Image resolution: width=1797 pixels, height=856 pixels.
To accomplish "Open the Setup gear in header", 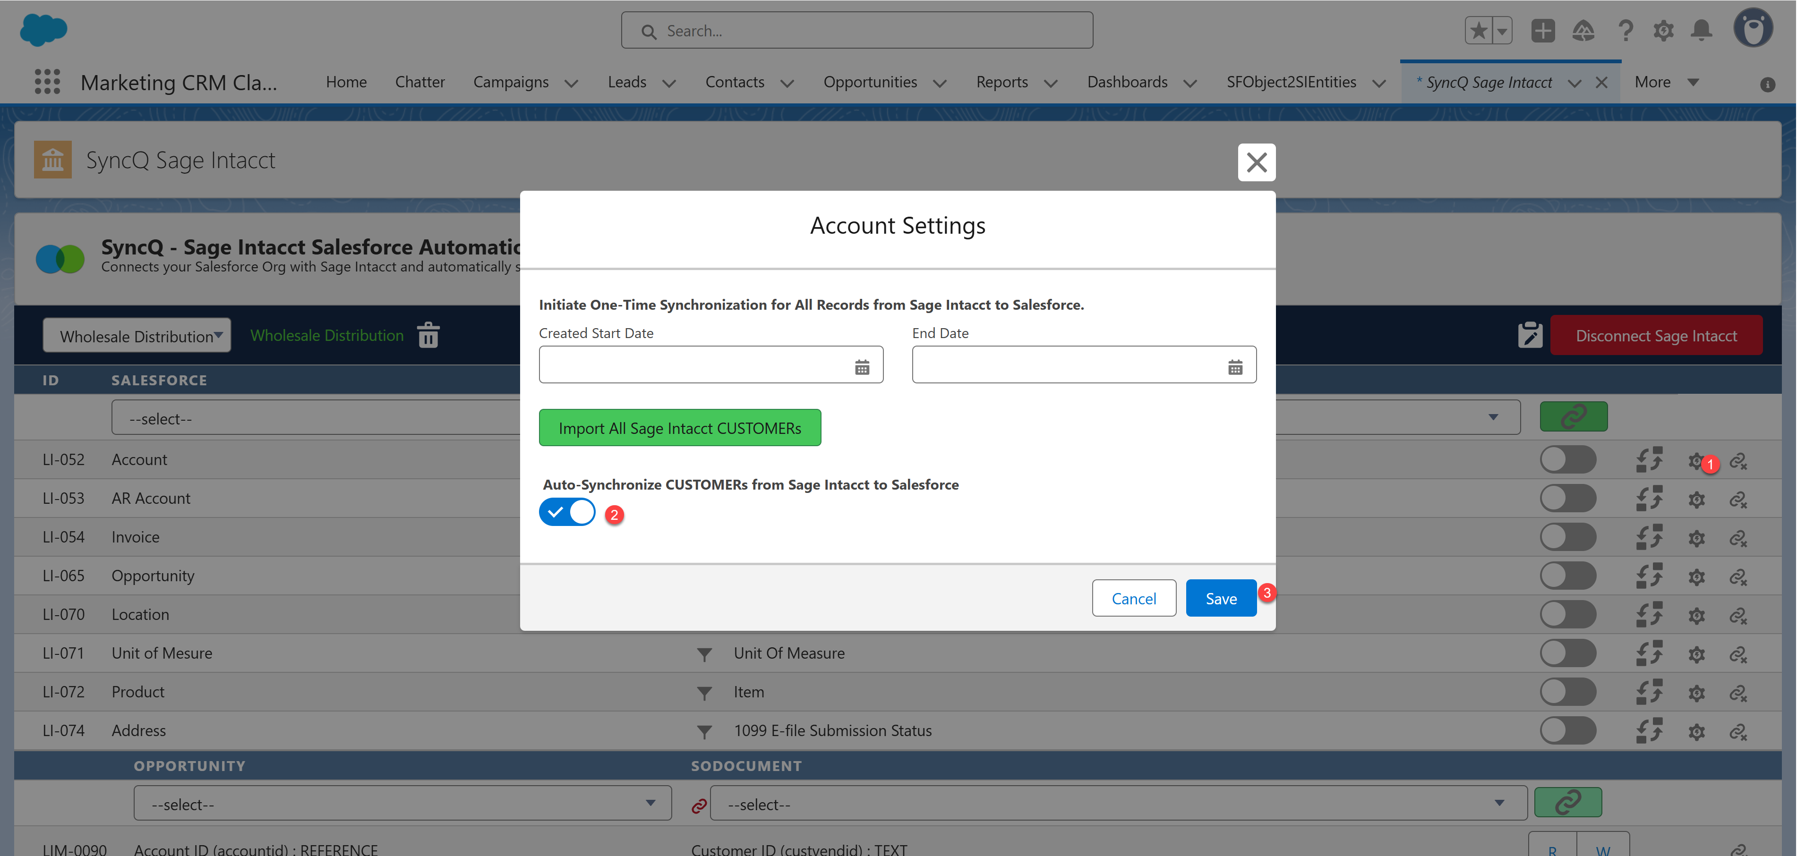I will coord(1663,31).
